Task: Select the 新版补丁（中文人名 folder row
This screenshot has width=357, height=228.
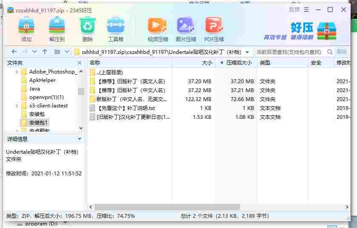Action: point(131,99)
